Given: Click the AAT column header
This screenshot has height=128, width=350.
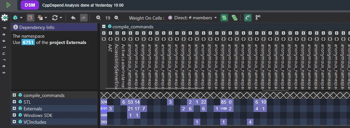Looking at the screenshot, I should click(x=110, y=48).
